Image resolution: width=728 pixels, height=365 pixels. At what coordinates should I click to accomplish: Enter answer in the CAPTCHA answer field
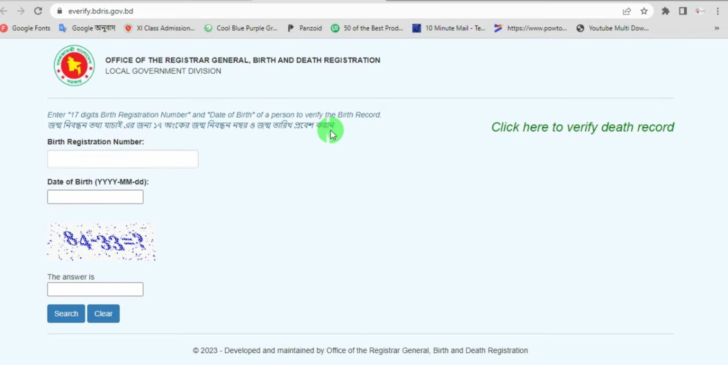(x=95, y=289)
